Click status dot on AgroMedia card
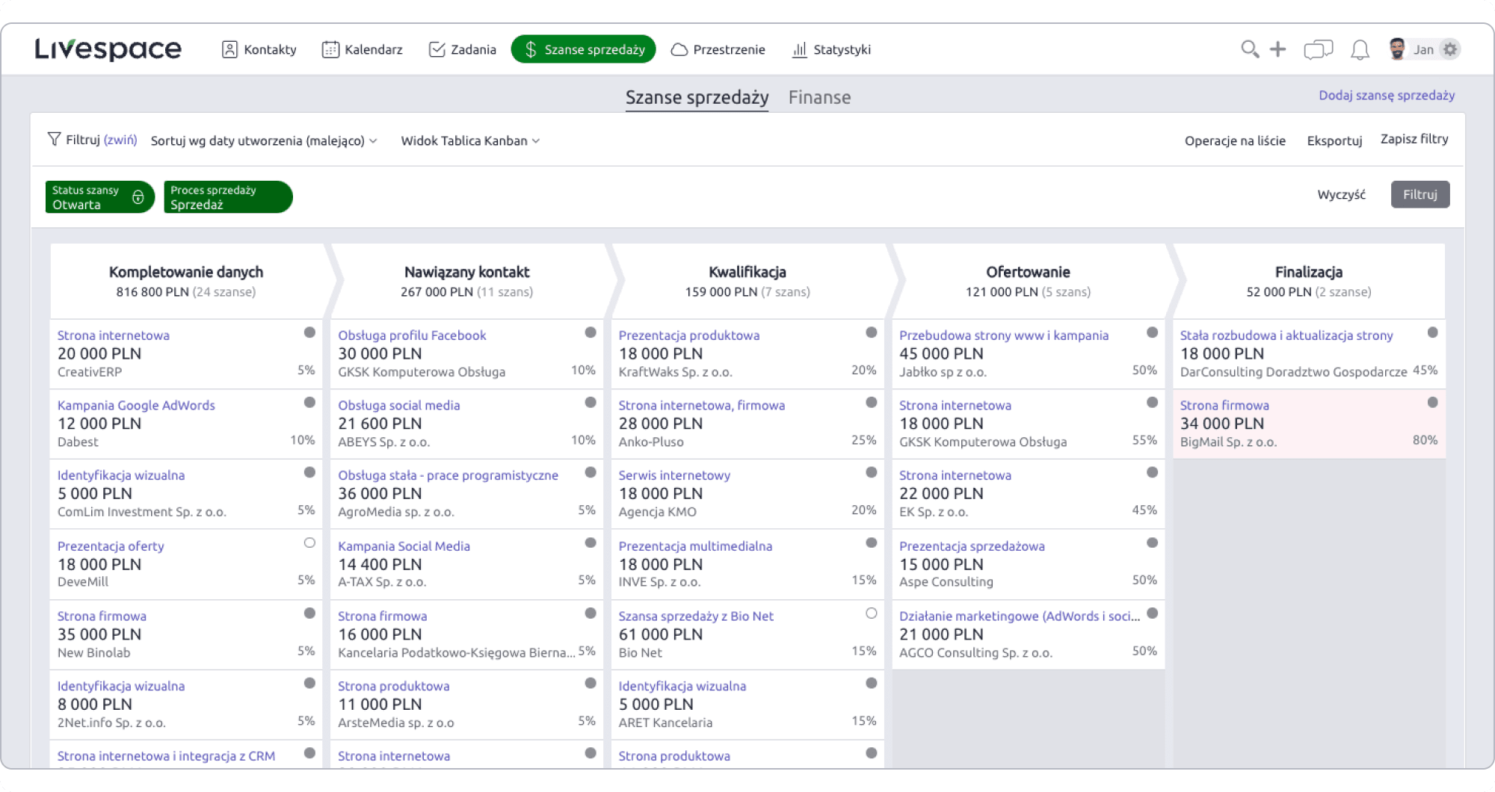1495x792 pixels. (591, 472)
